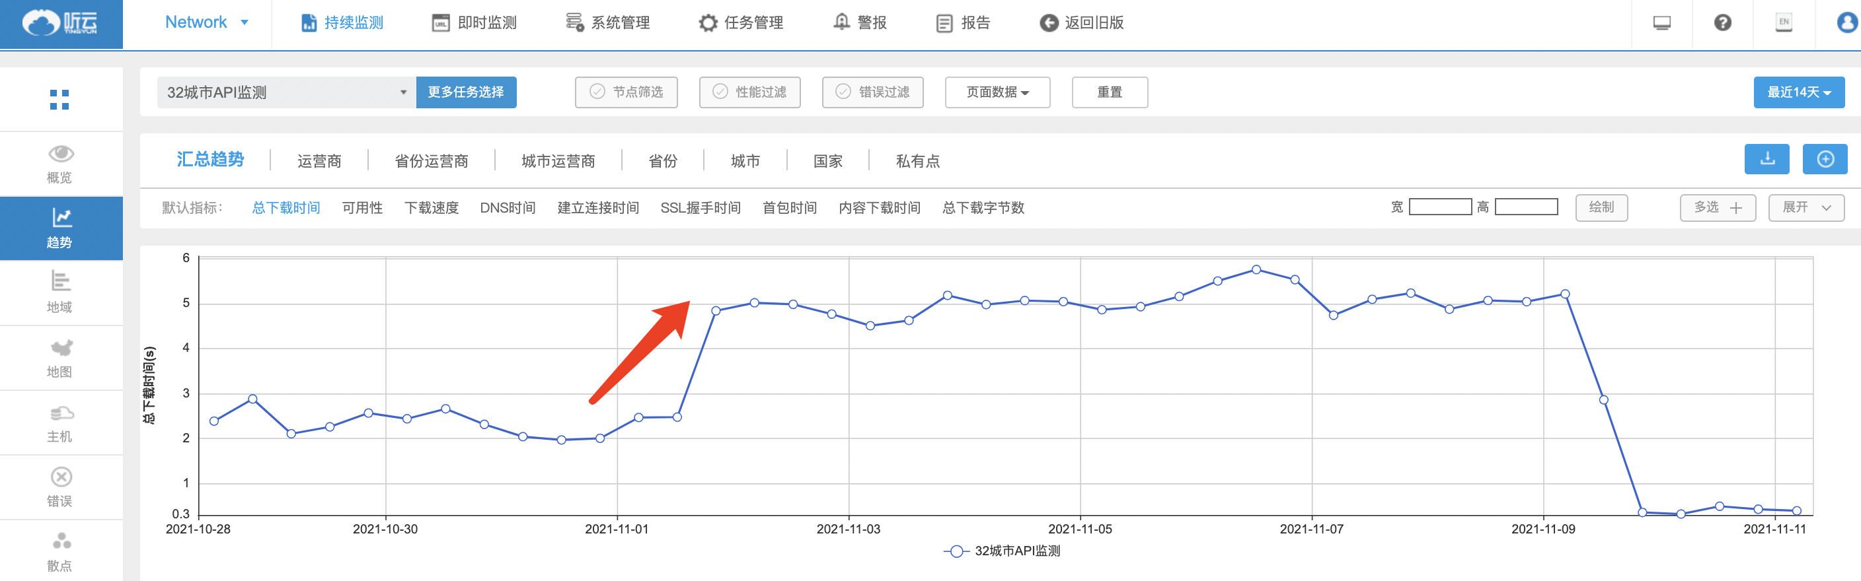This screenshot has width=1861, height=581.
Task: Click the 重置 reset button
Action: [x=1109, y=92]
